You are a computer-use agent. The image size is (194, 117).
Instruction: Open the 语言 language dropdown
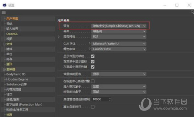point(119,26)
